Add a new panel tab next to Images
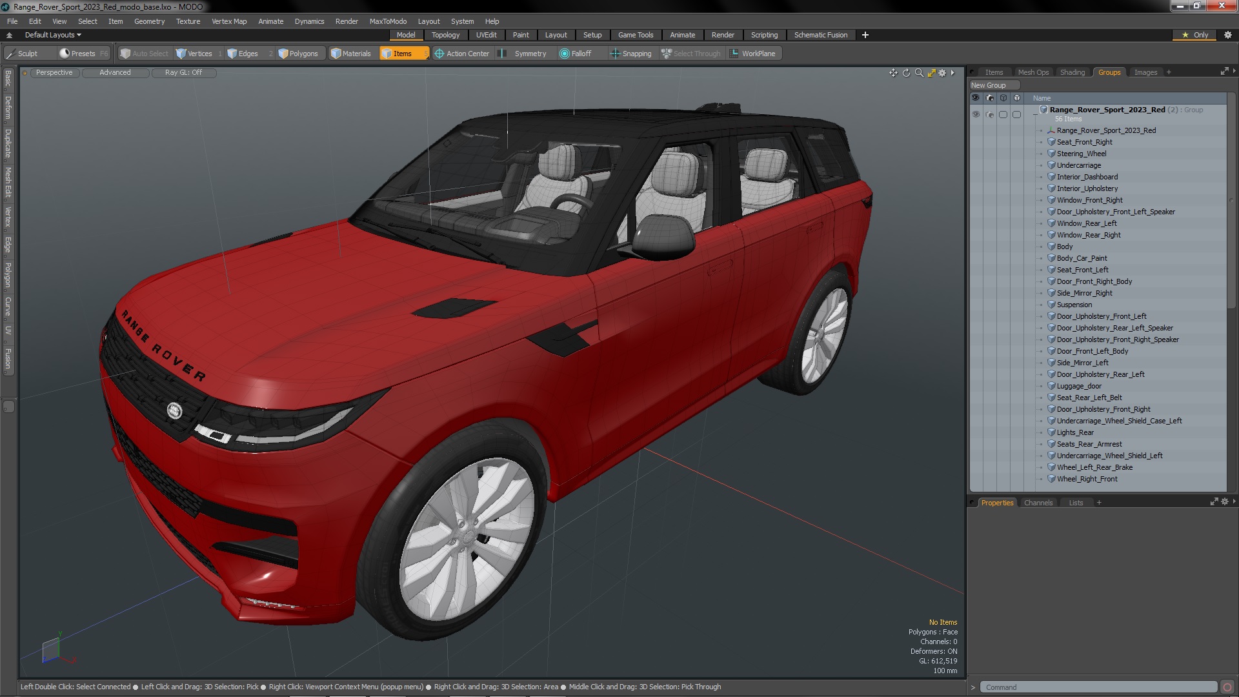1239x697 pixels. (x=1169, y=72)
